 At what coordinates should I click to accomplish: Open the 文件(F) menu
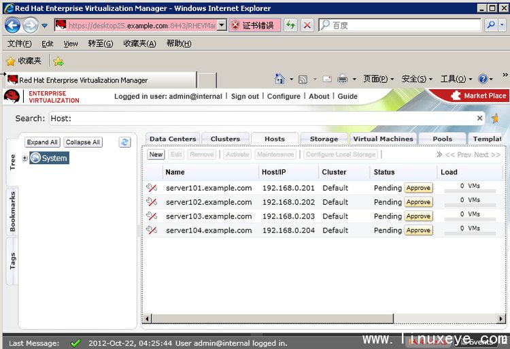(x=20, y=44)
